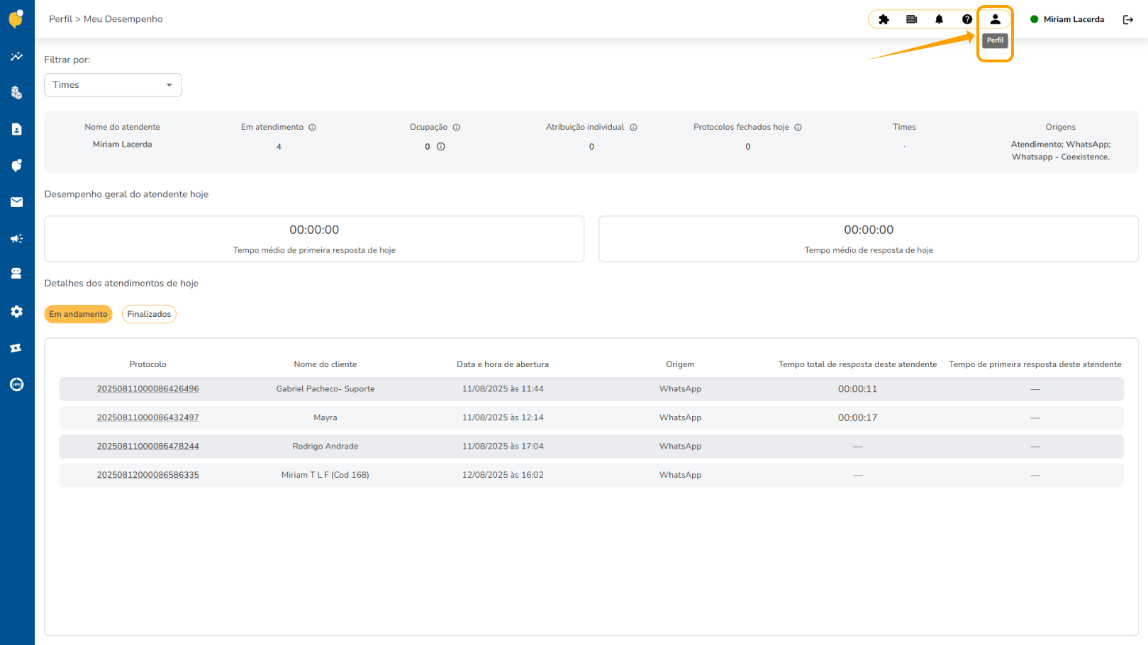Click response time 00:00:11

click(857, 389)
